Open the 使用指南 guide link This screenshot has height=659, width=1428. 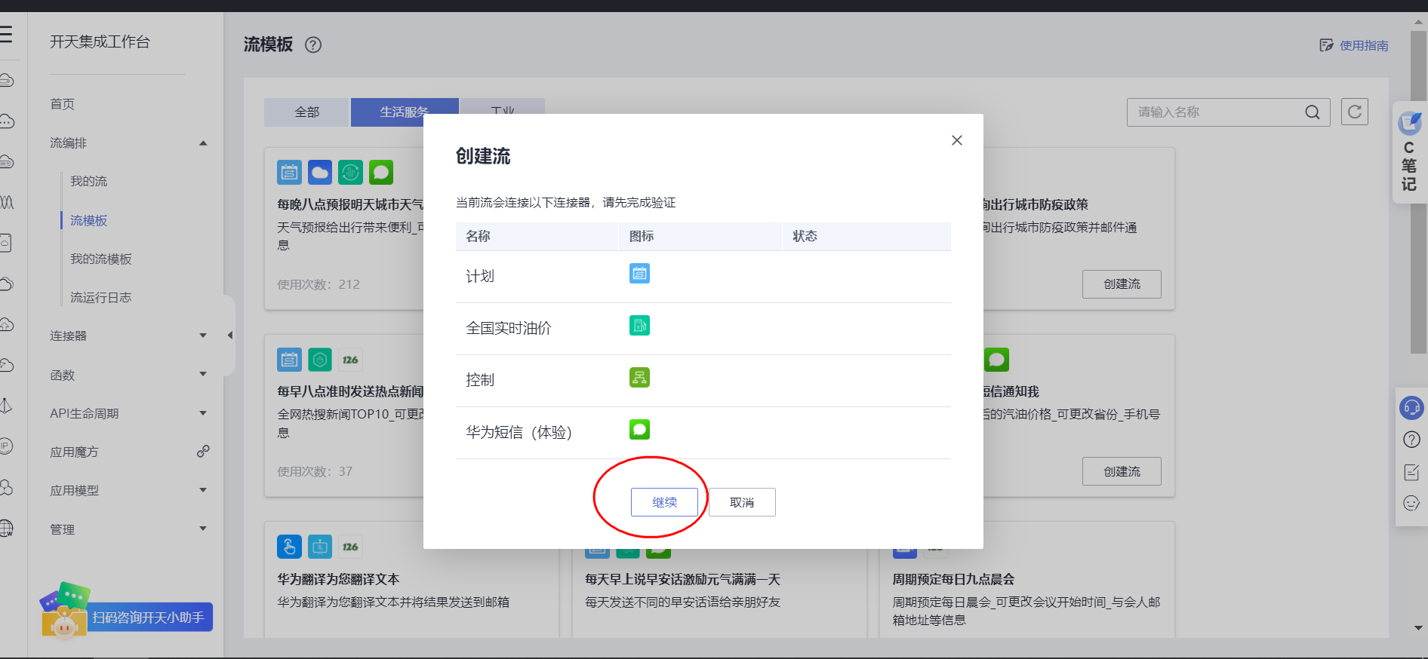point(1354,45)
